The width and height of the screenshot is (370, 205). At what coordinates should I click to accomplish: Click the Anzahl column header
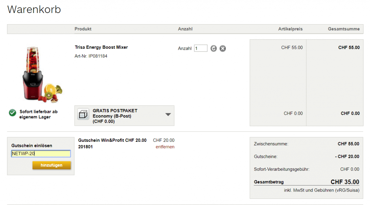(185, 29)
